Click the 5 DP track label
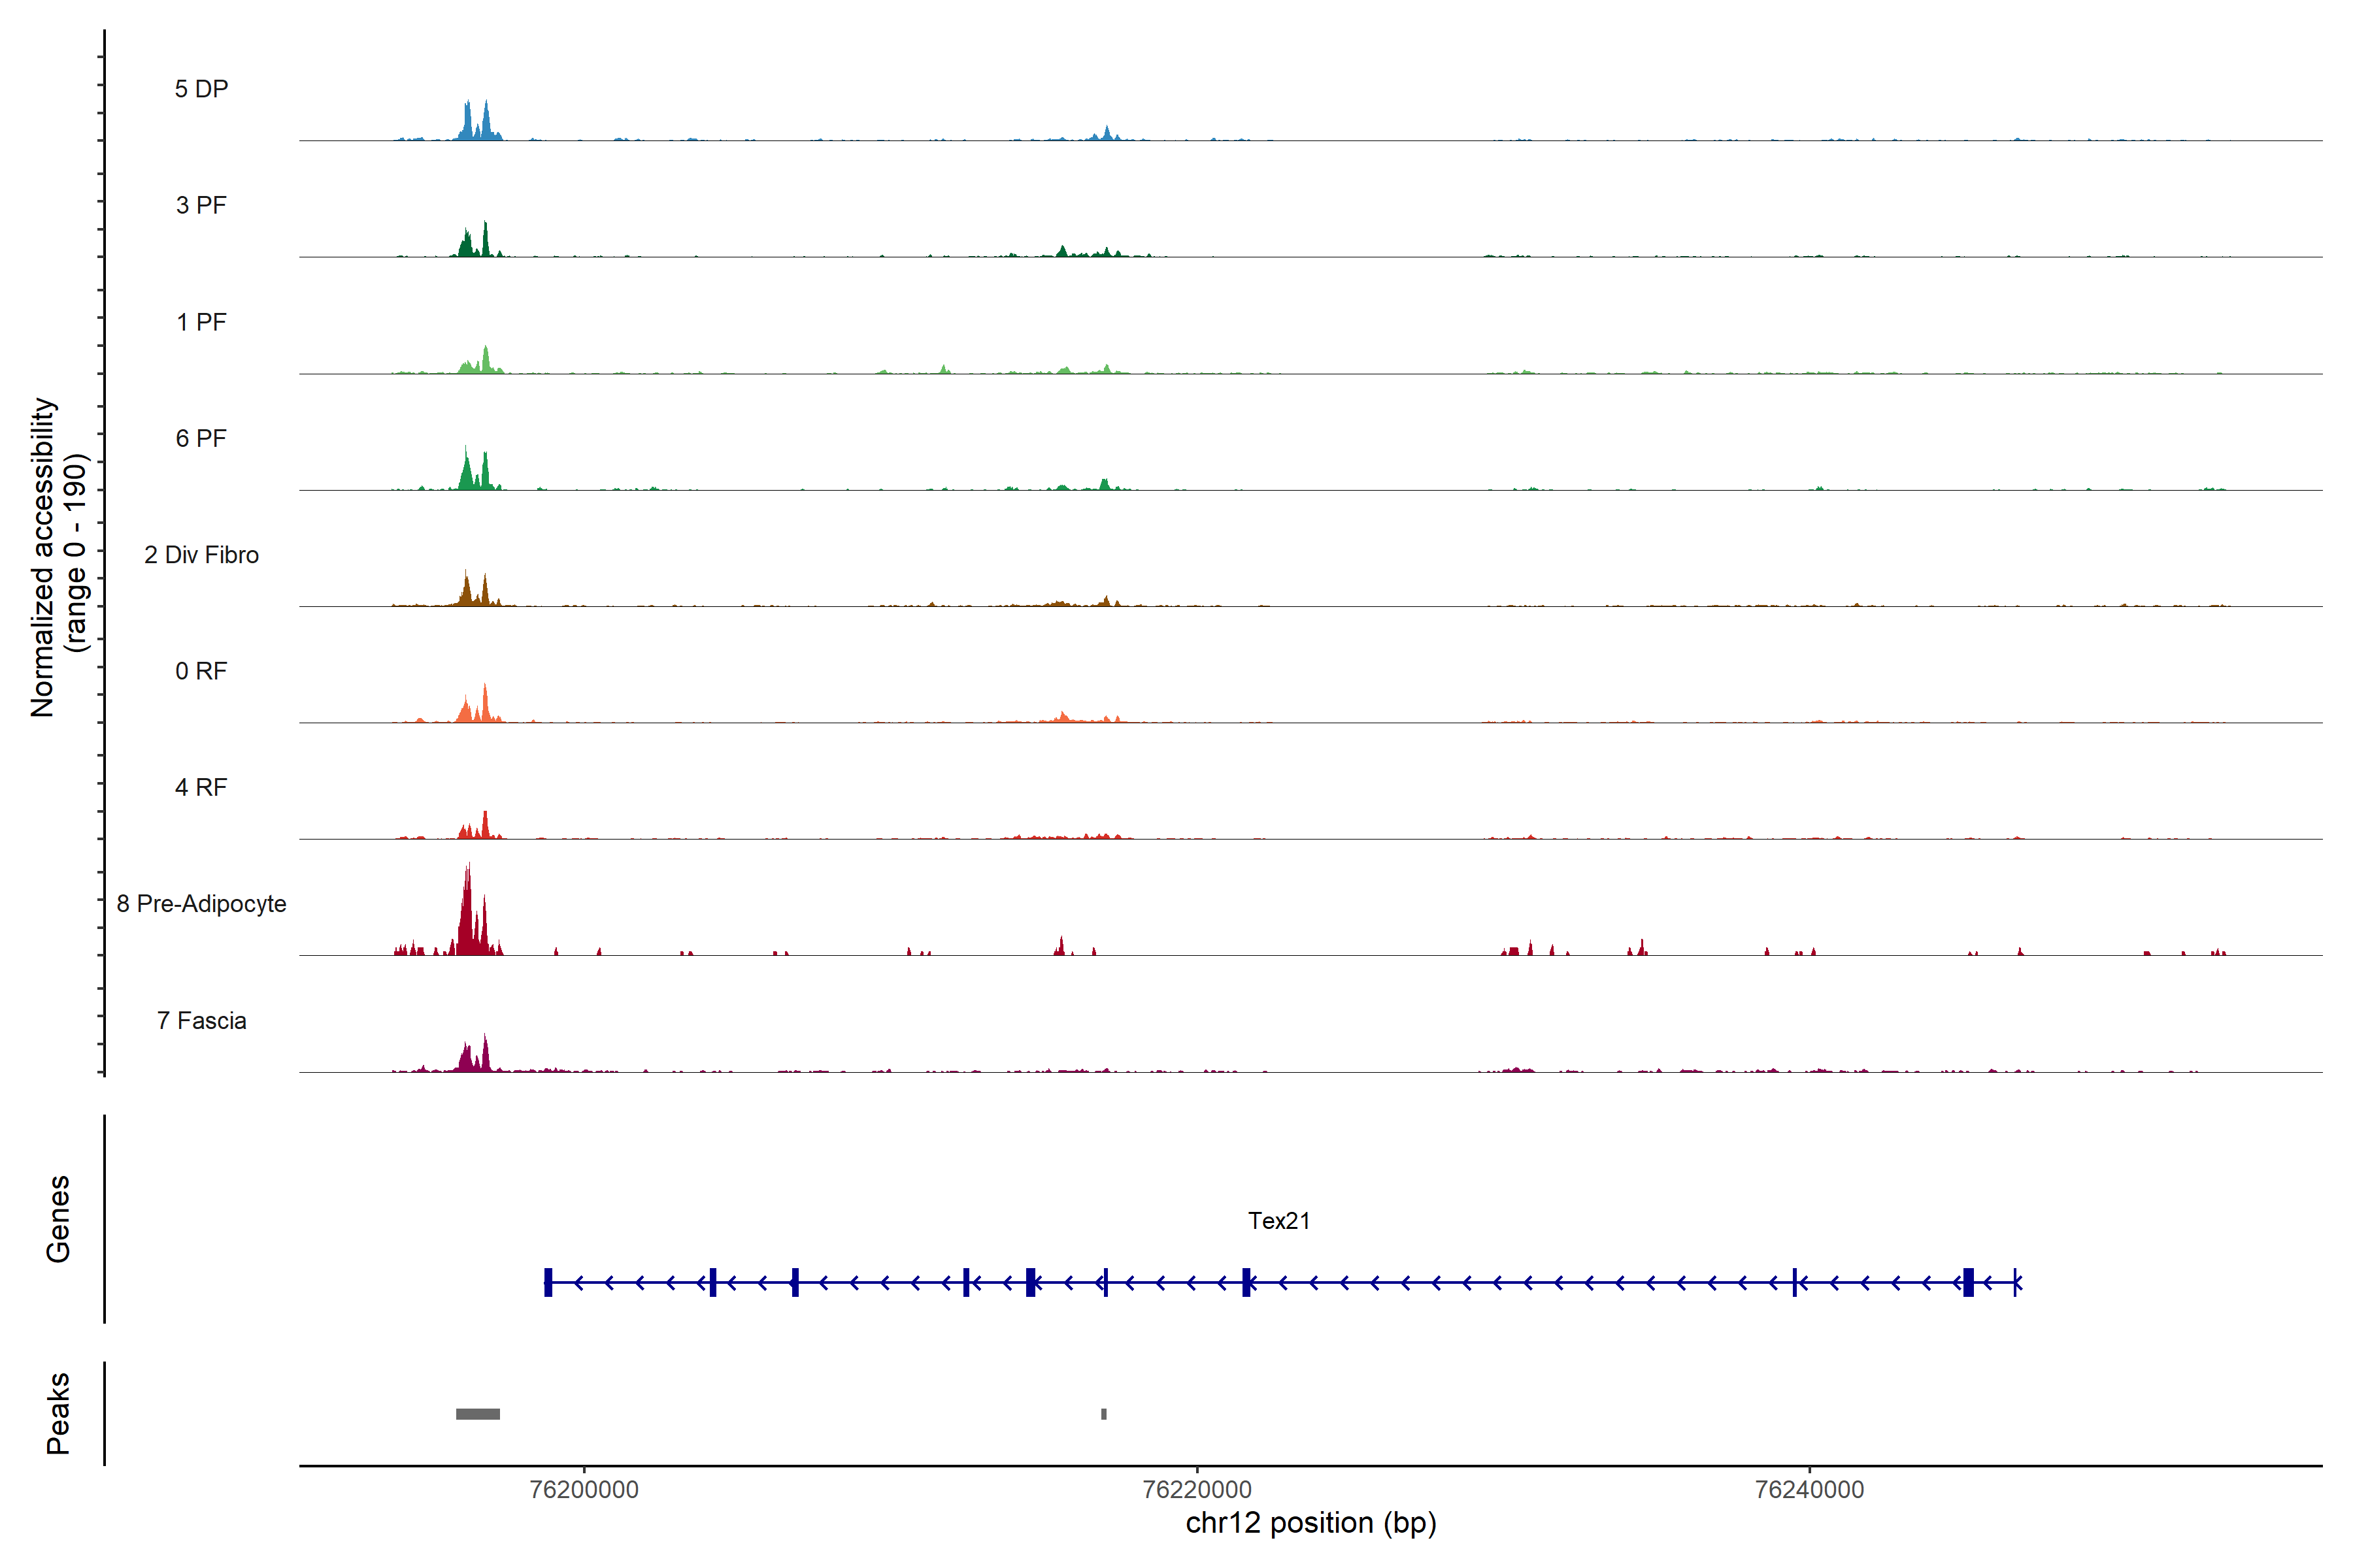Screen dimensions: 2353x1568 [x=201, y=89]
